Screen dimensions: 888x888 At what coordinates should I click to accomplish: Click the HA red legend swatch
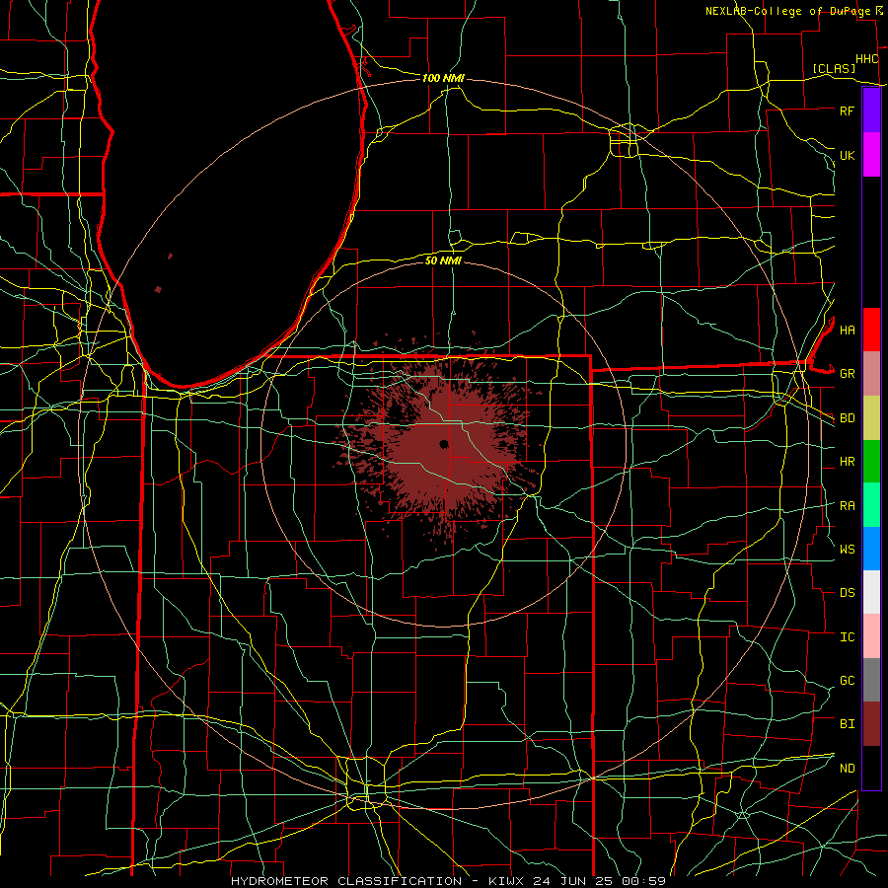(871, 330)
